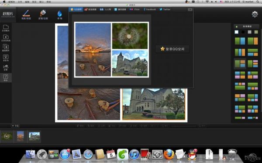Viewport: 262px width, 163px height.
Task: Choose the green and blue two-column layout
Action: point(240,41)
